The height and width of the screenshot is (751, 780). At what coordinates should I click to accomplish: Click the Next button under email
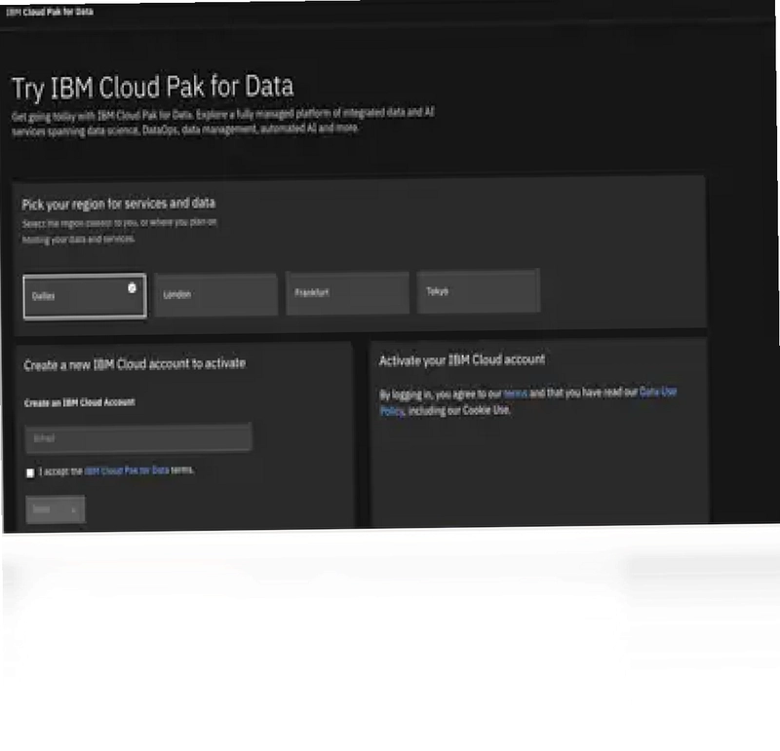point(56,509)
